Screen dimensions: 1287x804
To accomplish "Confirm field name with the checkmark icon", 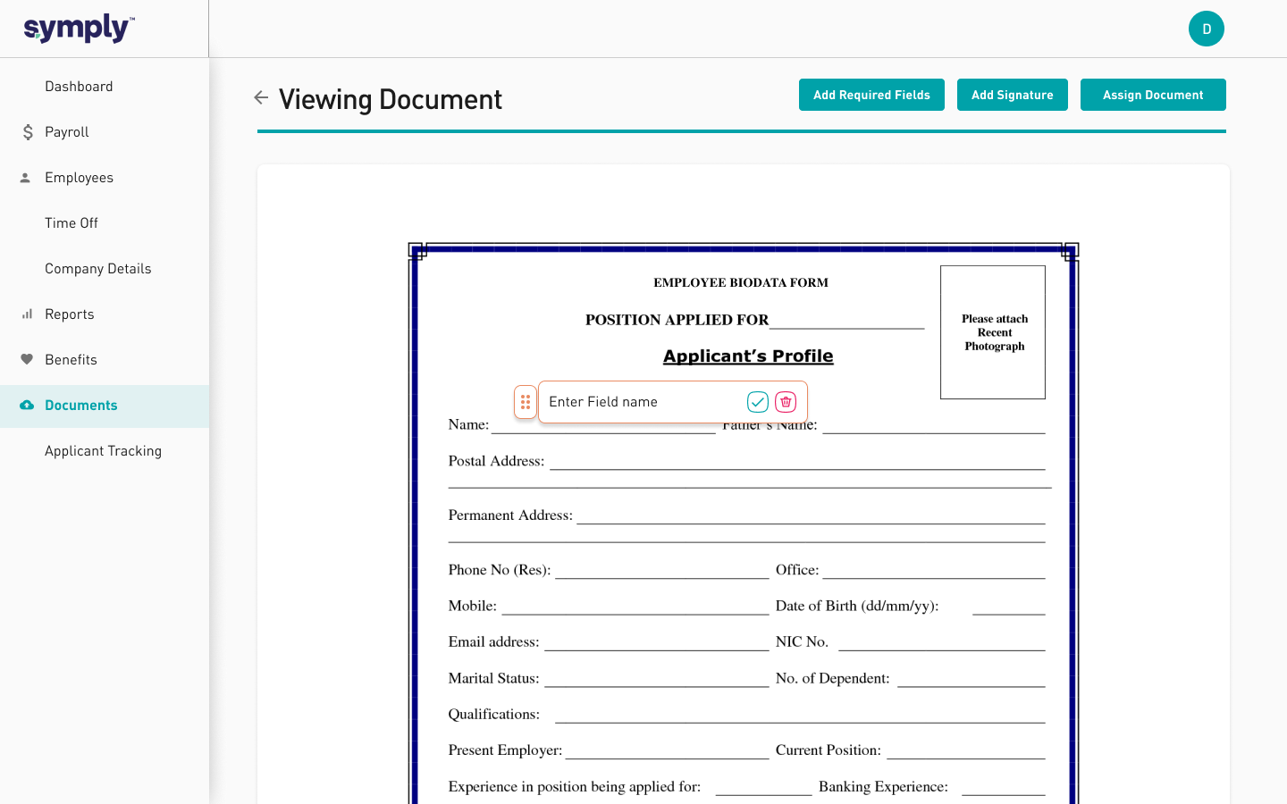I will (x=757, y=402).
